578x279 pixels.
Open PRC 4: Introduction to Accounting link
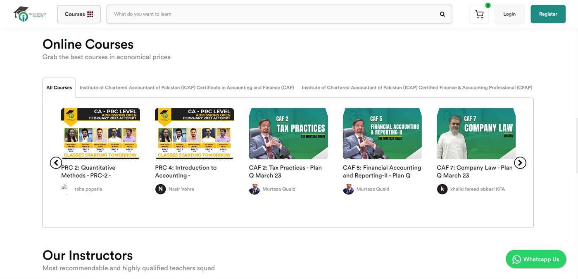tap(186, 171)
